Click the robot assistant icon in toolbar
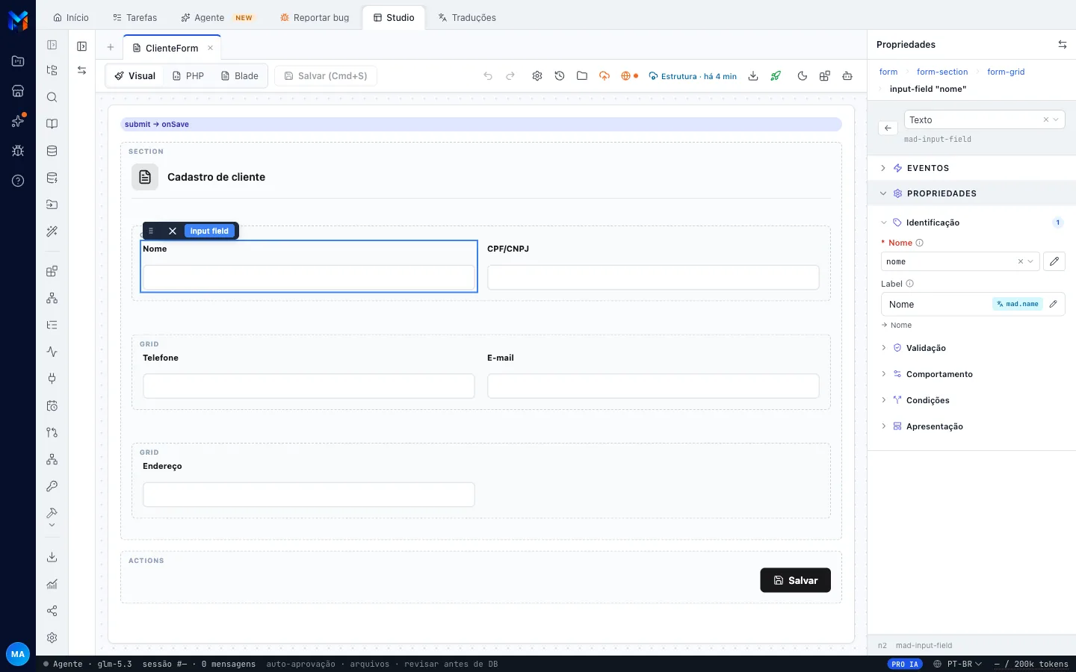The image size is (1076, 672). pos(847,76)
